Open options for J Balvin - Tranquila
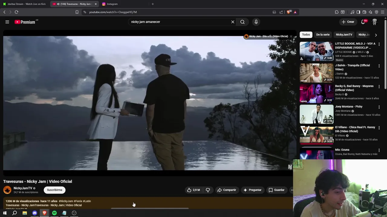The image size is (387, 217). point(379,66)
